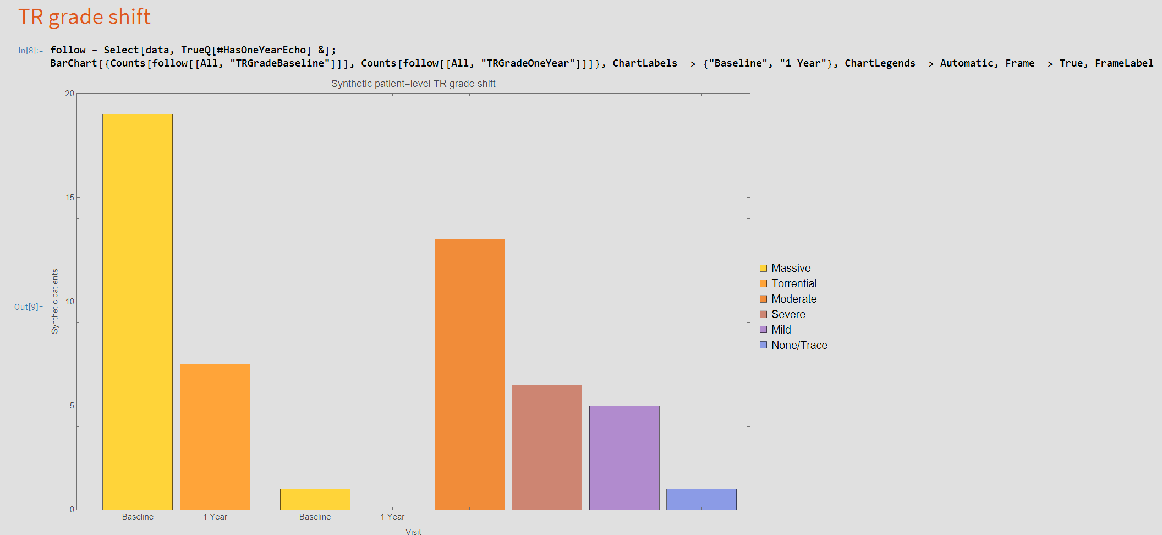Click the short blue bar in the chart
Viewport: 1162px width, 535px height.
(701, 499)
